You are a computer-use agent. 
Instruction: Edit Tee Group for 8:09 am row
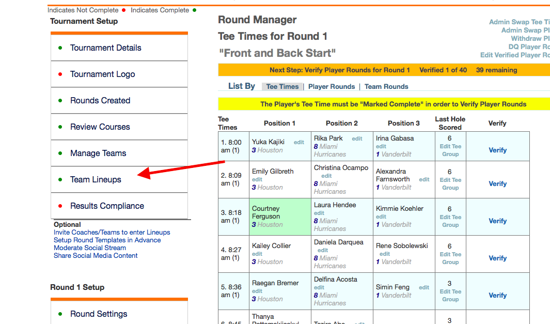pyautogui.click(x=450, y=184)
